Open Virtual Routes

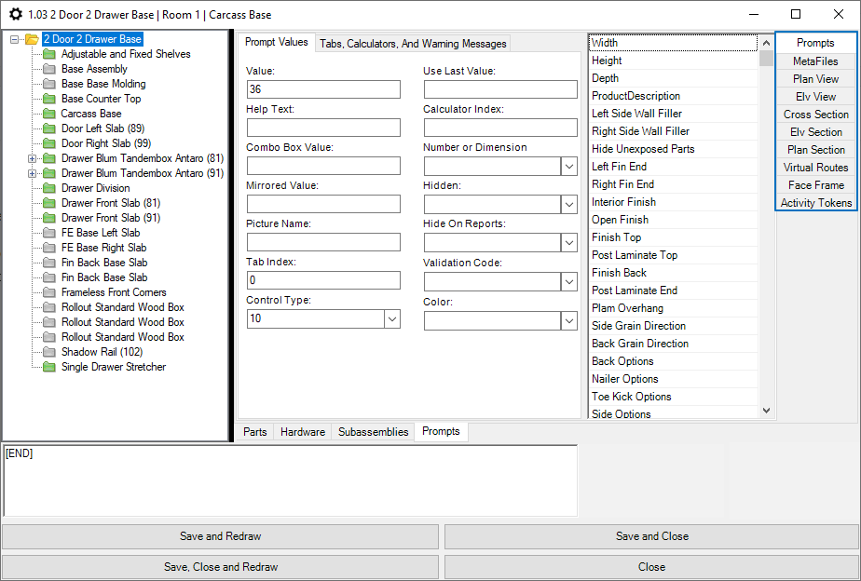point(815,168)
